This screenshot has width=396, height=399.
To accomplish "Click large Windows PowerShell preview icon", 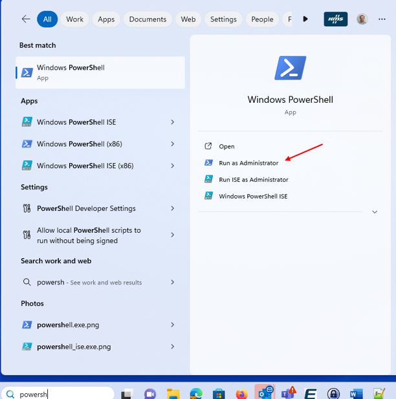I will point(290,68).
